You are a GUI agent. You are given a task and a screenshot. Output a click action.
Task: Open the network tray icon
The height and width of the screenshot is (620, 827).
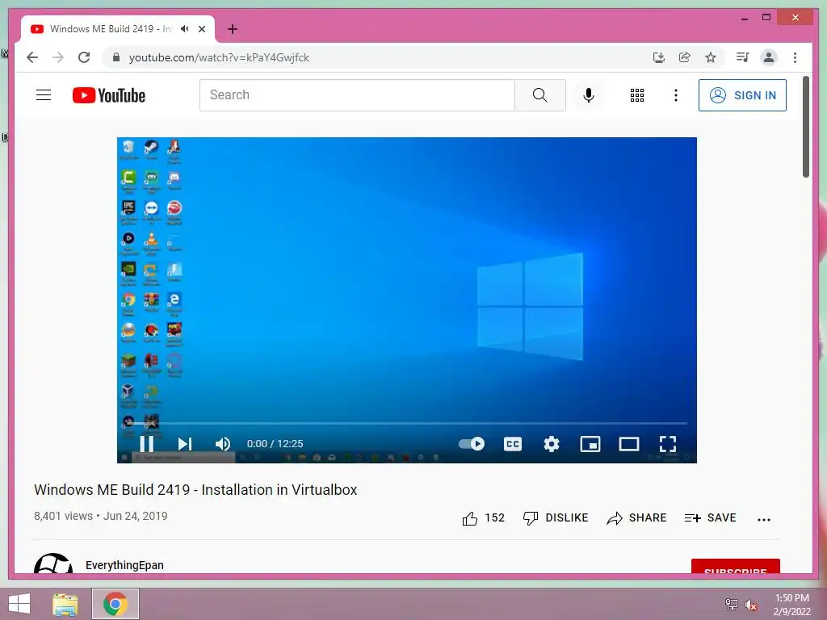tap(731, 604)
